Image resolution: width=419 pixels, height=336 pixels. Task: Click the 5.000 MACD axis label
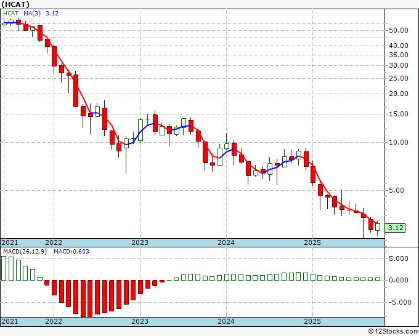pos(399,258)
